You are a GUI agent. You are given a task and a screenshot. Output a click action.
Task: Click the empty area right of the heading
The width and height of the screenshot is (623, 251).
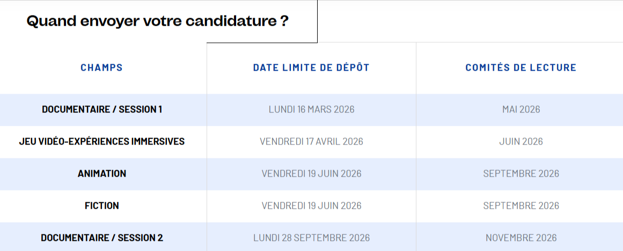pos(470,21)
